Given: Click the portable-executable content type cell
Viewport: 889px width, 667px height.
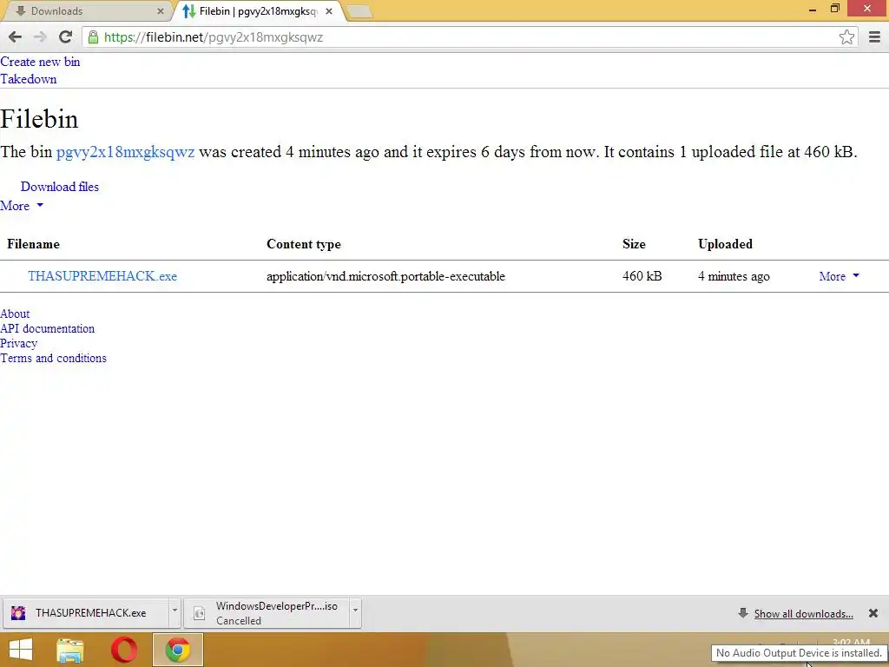Looking at the screenshot, I should (x=385, y=276).
